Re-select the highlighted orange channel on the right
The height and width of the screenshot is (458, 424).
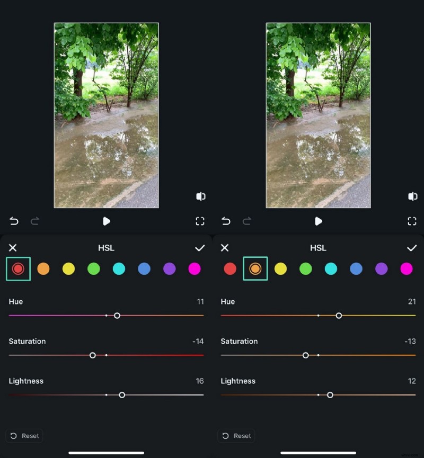tap(255, 268)
